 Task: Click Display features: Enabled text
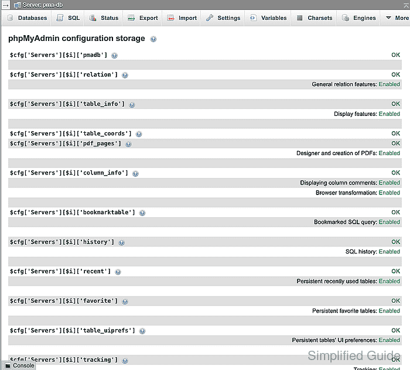point(367,114)
